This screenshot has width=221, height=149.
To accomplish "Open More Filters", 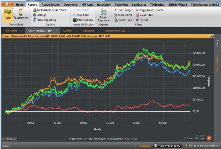I will pos(123,15).
